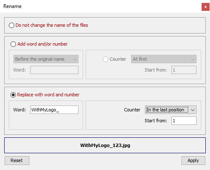Image resolution: width=210 pixels, height=170 pixels.
Task: Click Start from field in Replace section
Action: click(184, 121)
